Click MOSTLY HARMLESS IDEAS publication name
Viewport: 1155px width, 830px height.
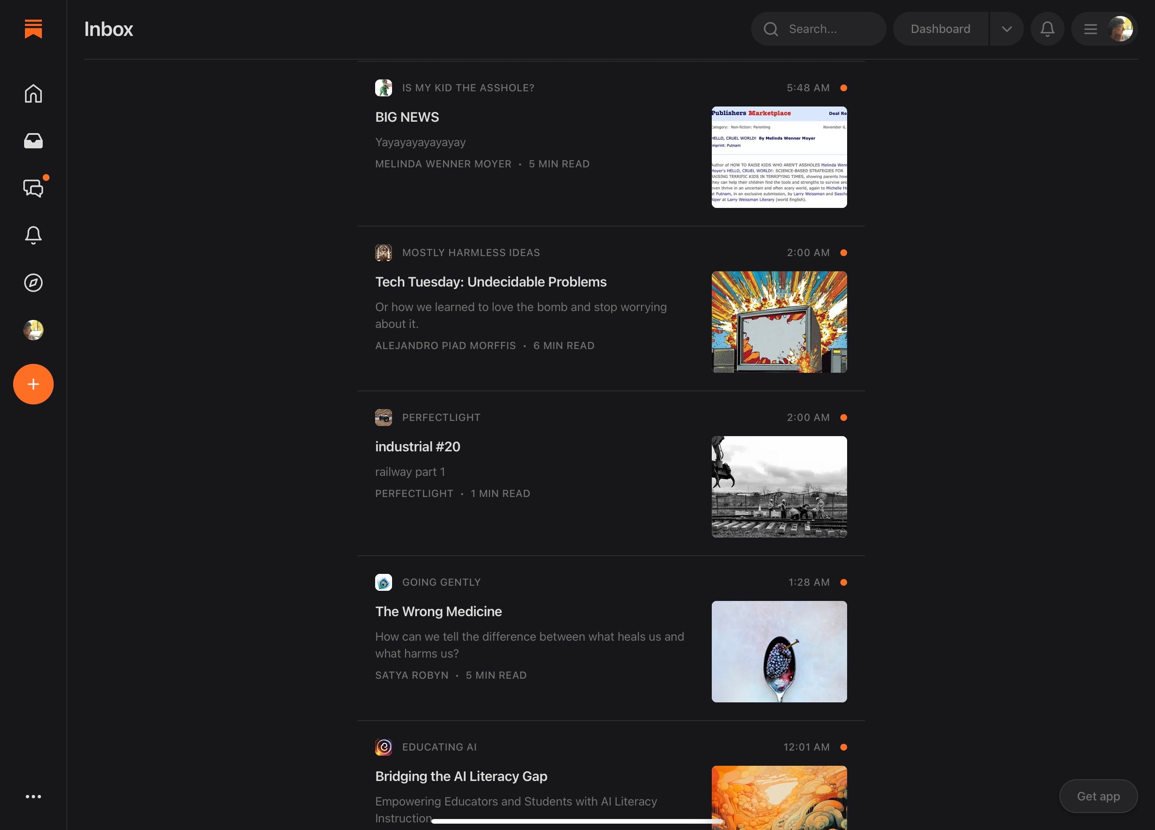[x=471, y=253]
